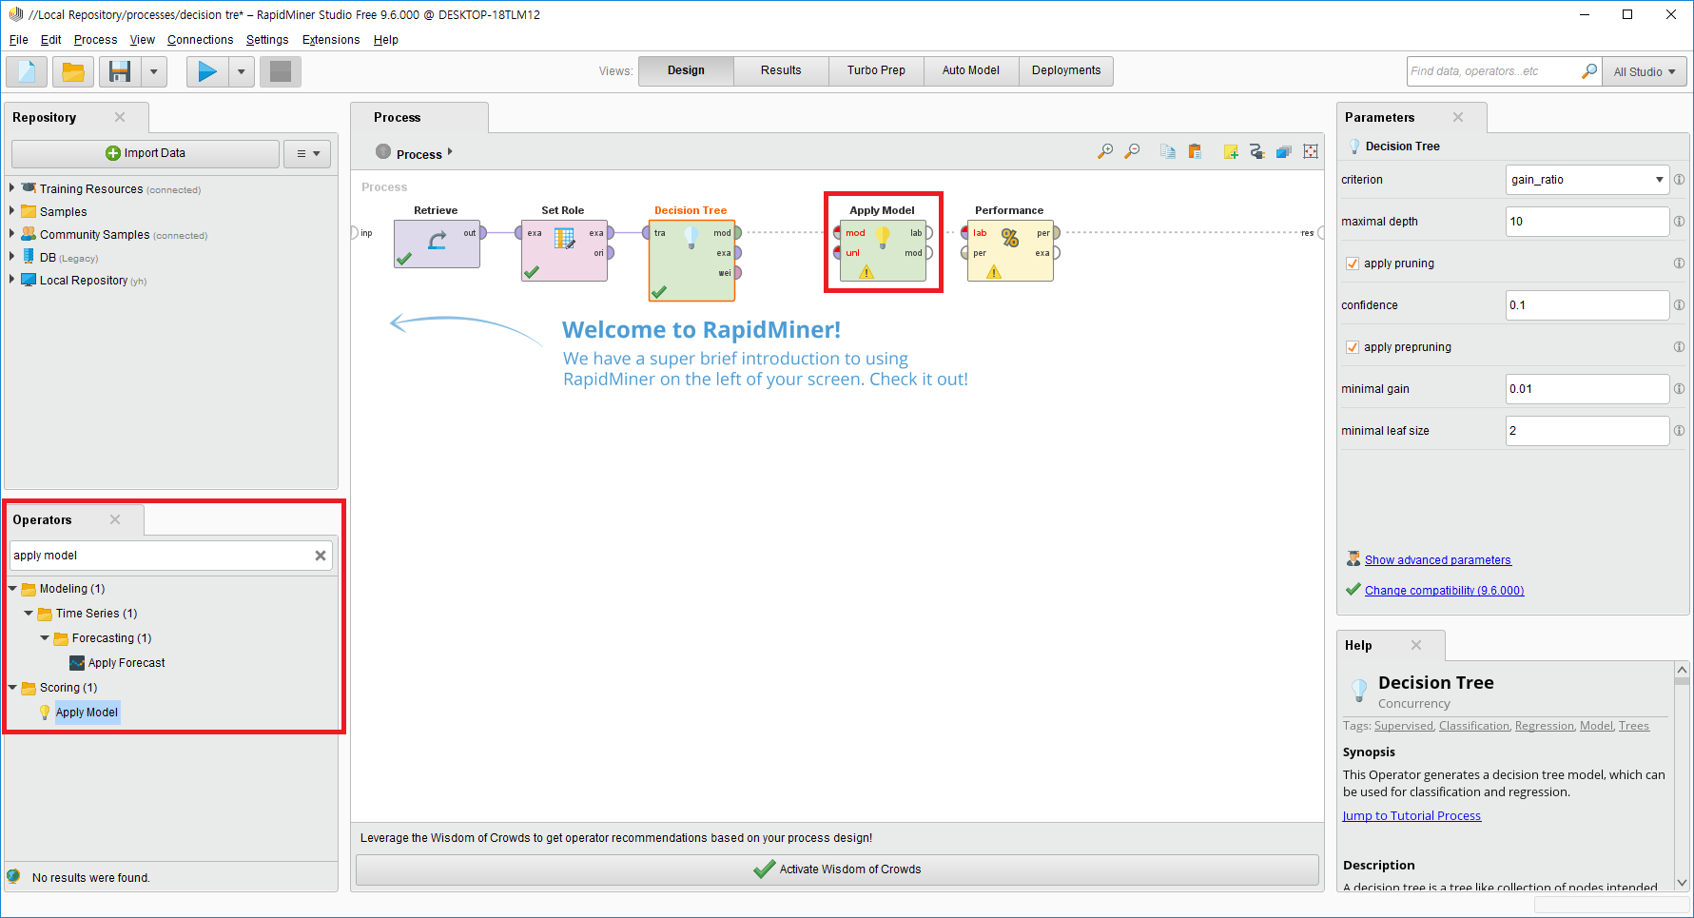The image size is (1694, 918).
Task: Collapse the Time Series folder
Action: click(x=29, y=614)
